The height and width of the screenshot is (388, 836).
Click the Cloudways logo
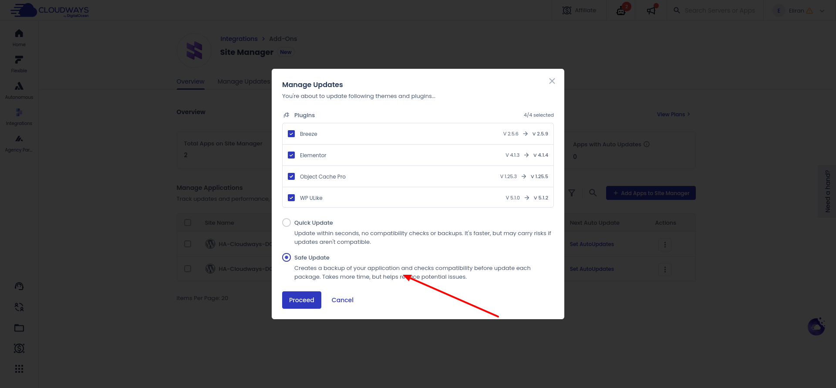pyautogui.click(x=50, y=10)
